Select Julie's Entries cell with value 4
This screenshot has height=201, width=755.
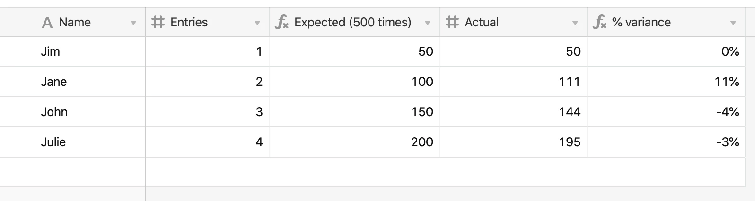coord(207,142)
